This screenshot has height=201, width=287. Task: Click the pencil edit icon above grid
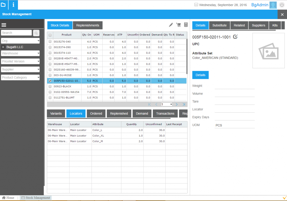pyautogui.click(x=171, y=25)
